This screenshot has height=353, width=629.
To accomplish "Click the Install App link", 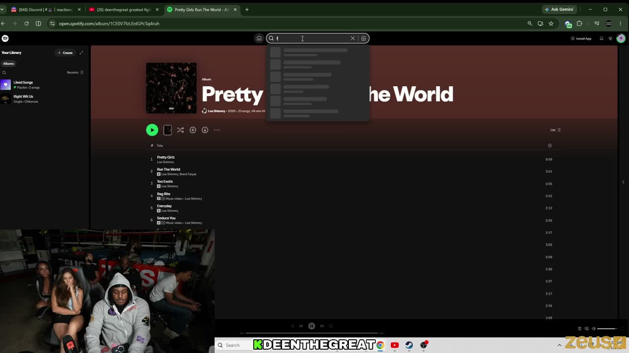I will (x=581, y=38).
